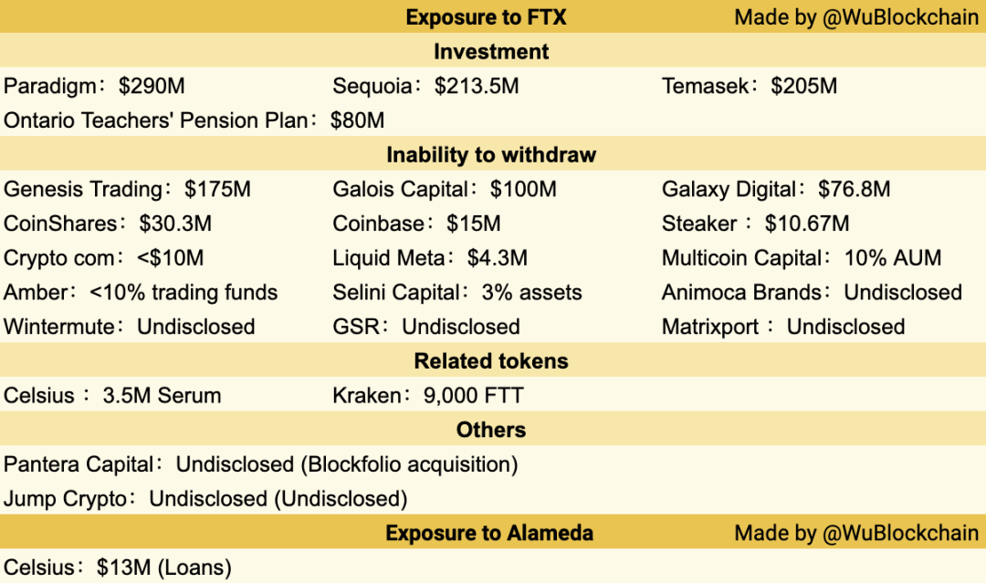Click the Related tokens heading
Image resolution: width=986 pixels, height=583 pixels.
pyautogui.click(x=491, y=361)
